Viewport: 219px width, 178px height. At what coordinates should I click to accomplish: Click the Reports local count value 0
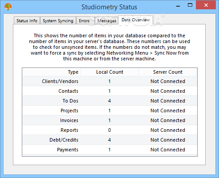point(109,130)
